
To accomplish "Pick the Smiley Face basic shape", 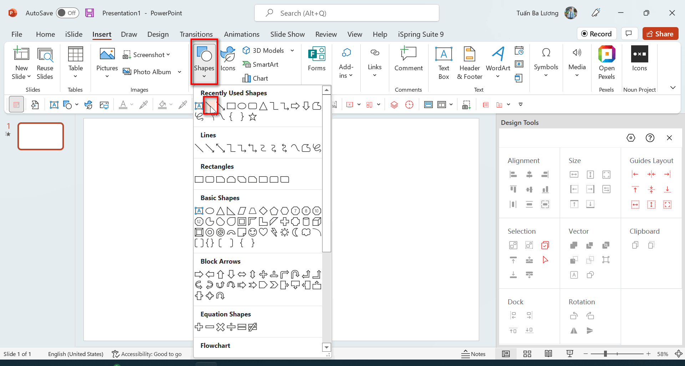I will pyautogui.click(x=253, y=232).
